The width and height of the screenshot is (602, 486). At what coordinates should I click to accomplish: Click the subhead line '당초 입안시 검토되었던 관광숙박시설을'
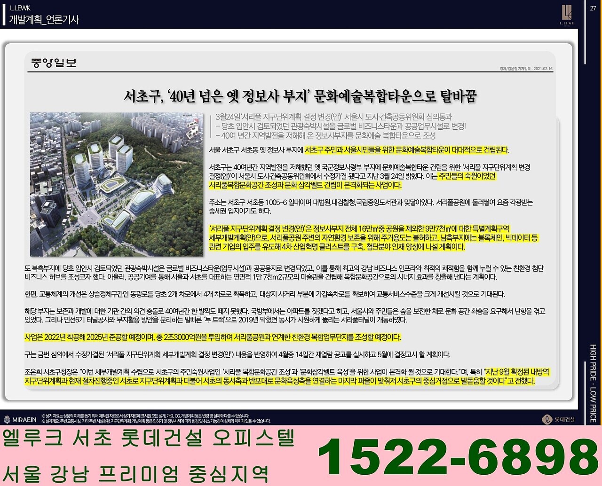341,126
